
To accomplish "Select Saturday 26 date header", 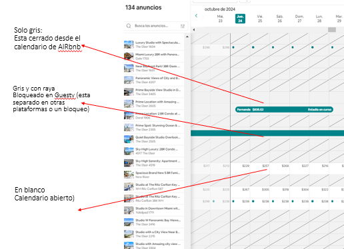I will 279,19.
